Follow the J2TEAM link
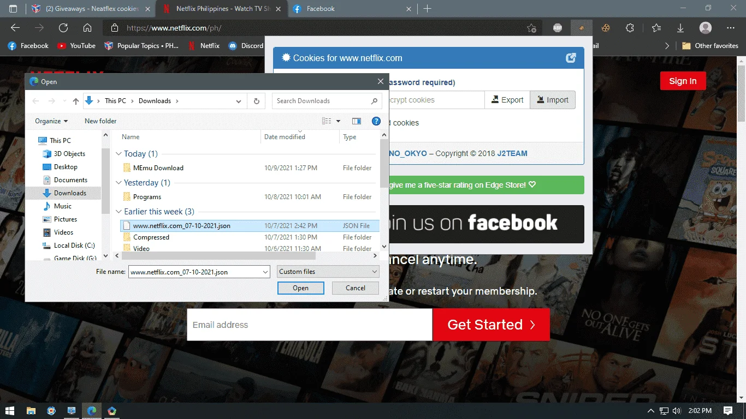Screen dimensions: 746x419 512,153
